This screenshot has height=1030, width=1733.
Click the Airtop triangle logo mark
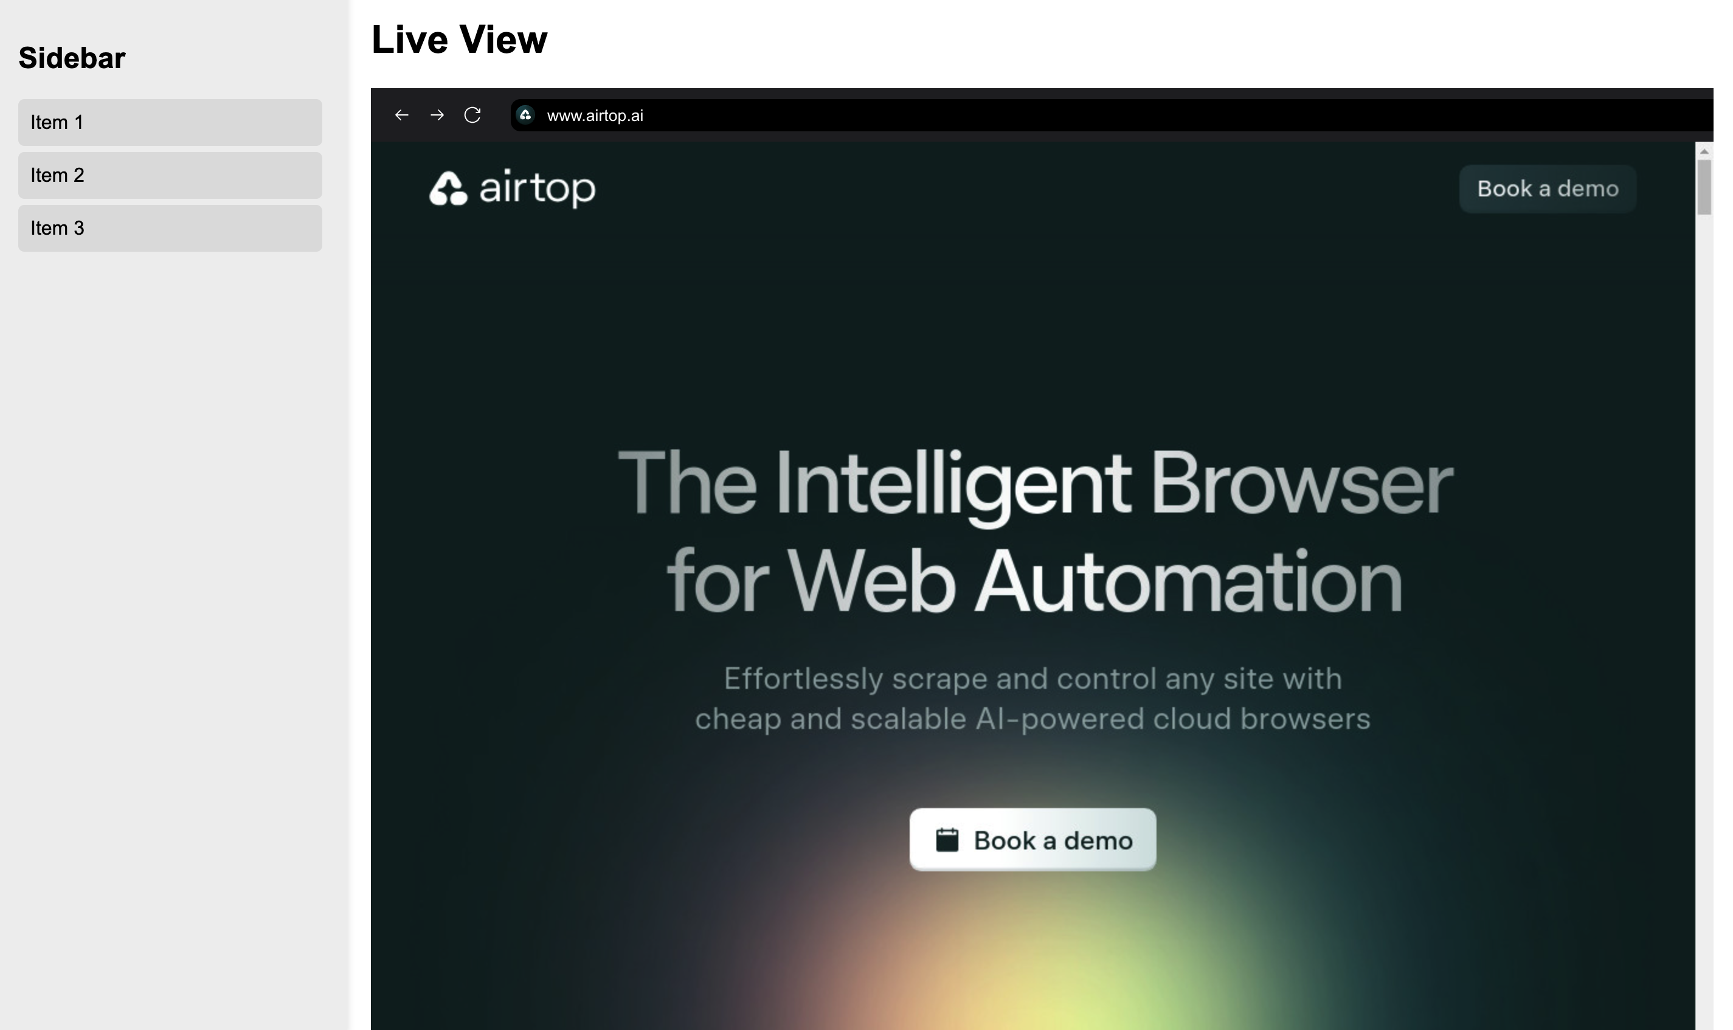[x=448, y=188]
